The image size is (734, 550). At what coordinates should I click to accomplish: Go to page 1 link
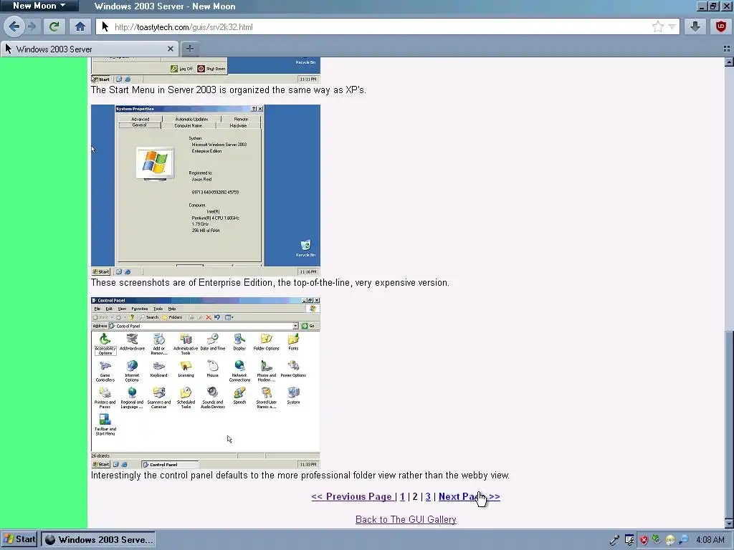point(403,497)
